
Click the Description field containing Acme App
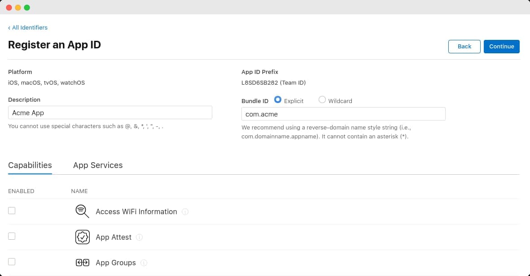pos(110,112)
